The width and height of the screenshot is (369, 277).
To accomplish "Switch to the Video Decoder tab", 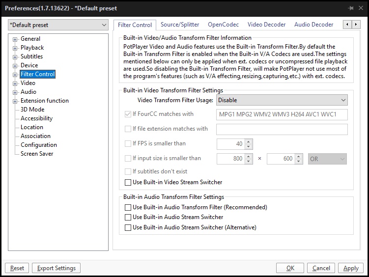I will tap(266, 25).
